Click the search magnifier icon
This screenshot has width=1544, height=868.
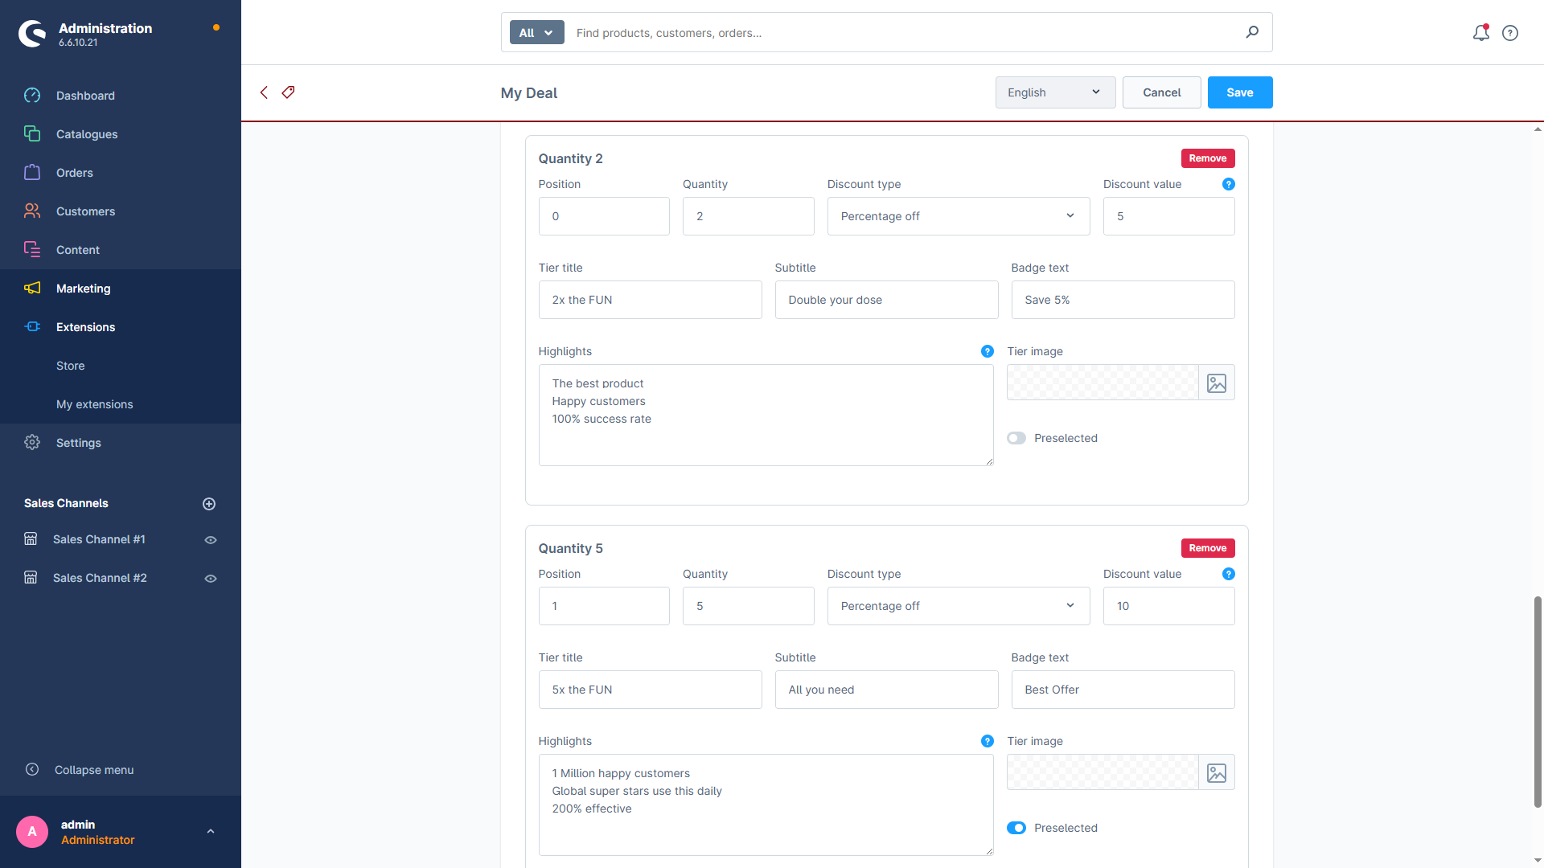tap(1252, 32)
